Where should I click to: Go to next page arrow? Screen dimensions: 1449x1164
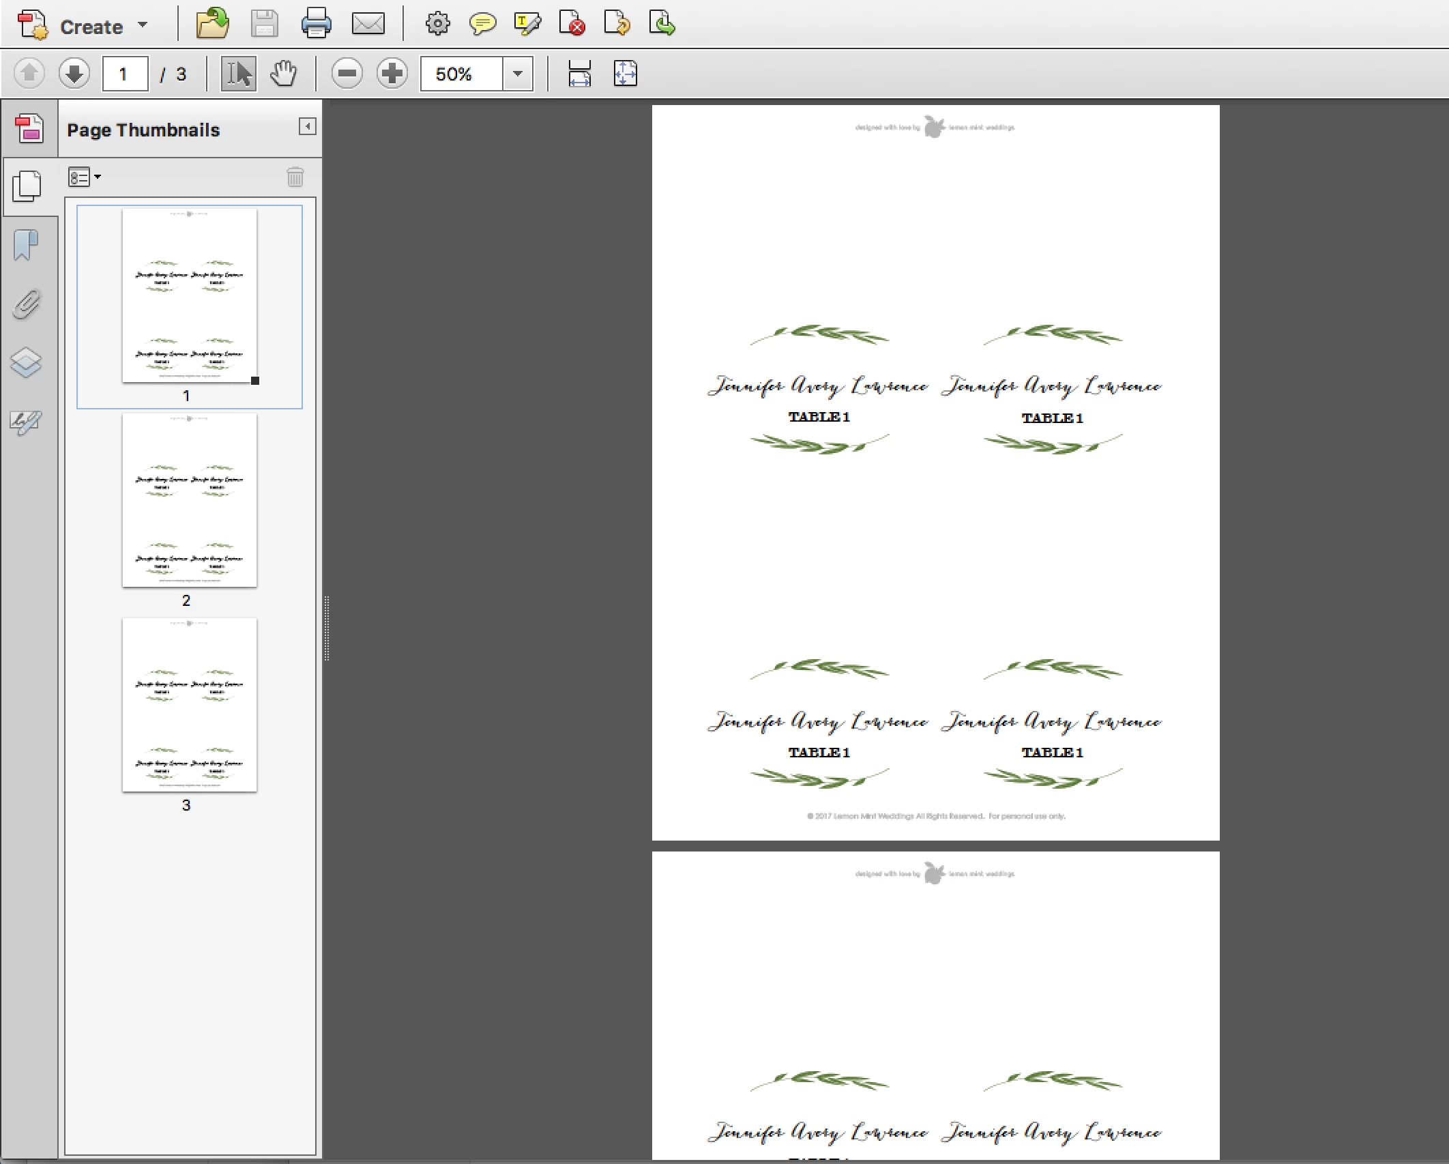pyautogui.click(x=74, y=74)
